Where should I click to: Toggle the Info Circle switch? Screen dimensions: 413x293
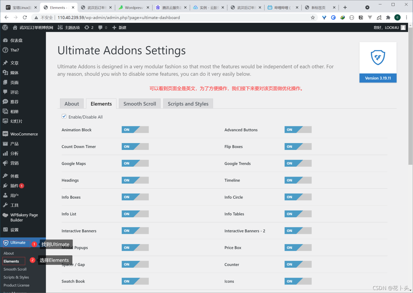[x=298, y=197]
